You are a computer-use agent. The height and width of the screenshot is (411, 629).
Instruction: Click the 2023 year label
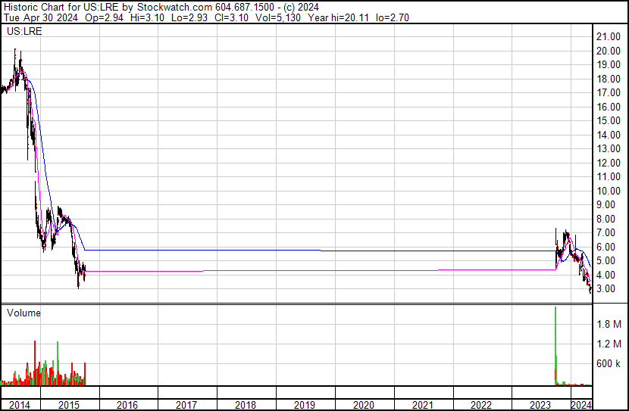pos(542,405)
